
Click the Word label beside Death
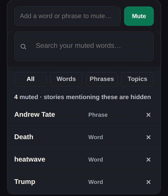pos(96,137)
